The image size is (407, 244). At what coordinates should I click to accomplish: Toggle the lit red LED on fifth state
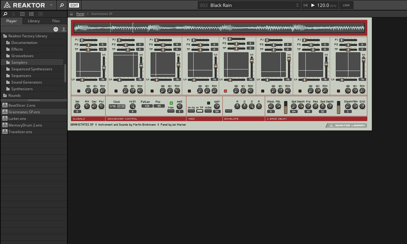point(225,91)
